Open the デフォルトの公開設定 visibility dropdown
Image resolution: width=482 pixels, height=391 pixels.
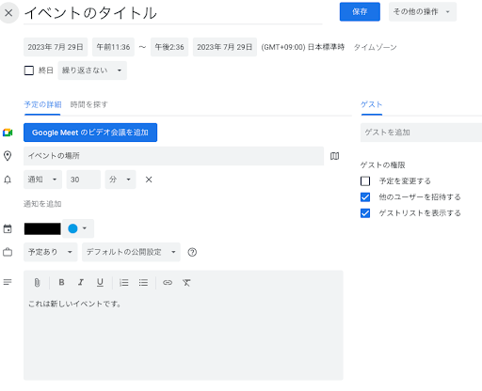[131, 252]
